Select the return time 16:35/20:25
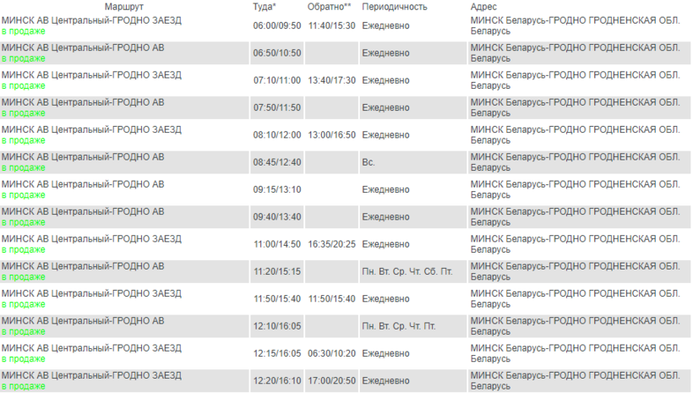Screen dimensions: 693x393 tap(331, 244)
